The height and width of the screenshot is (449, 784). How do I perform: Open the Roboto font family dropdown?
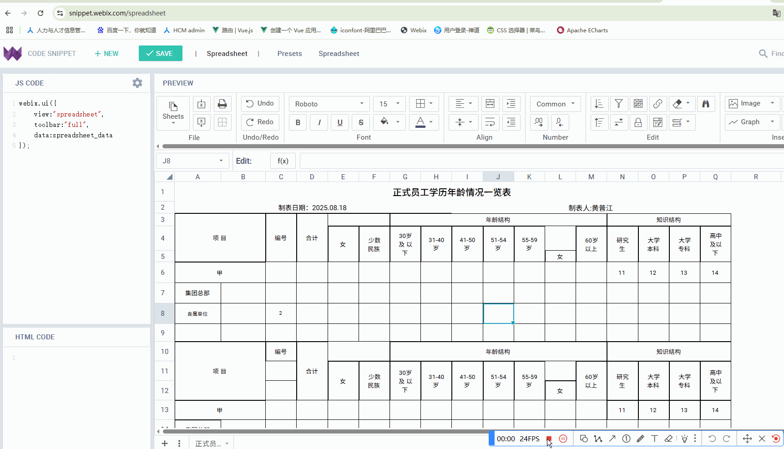click(x=329, y=104)
